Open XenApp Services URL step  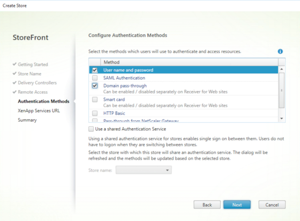pyautogui.click(x=39, y=110)
